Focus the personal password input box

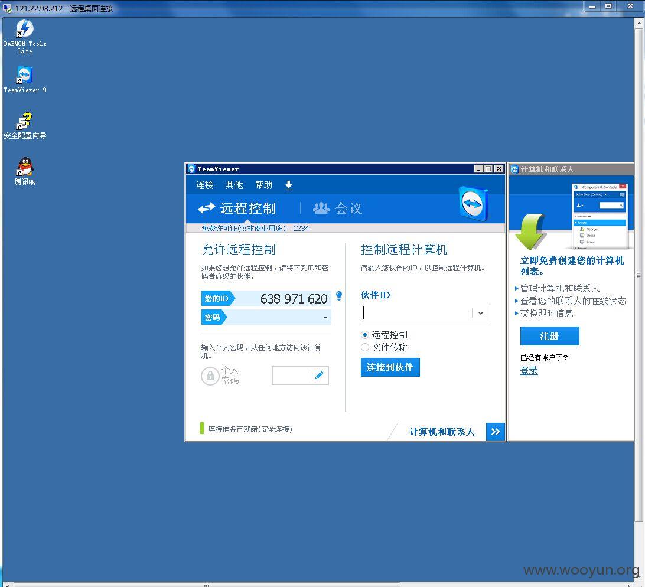tap(291, 376)
